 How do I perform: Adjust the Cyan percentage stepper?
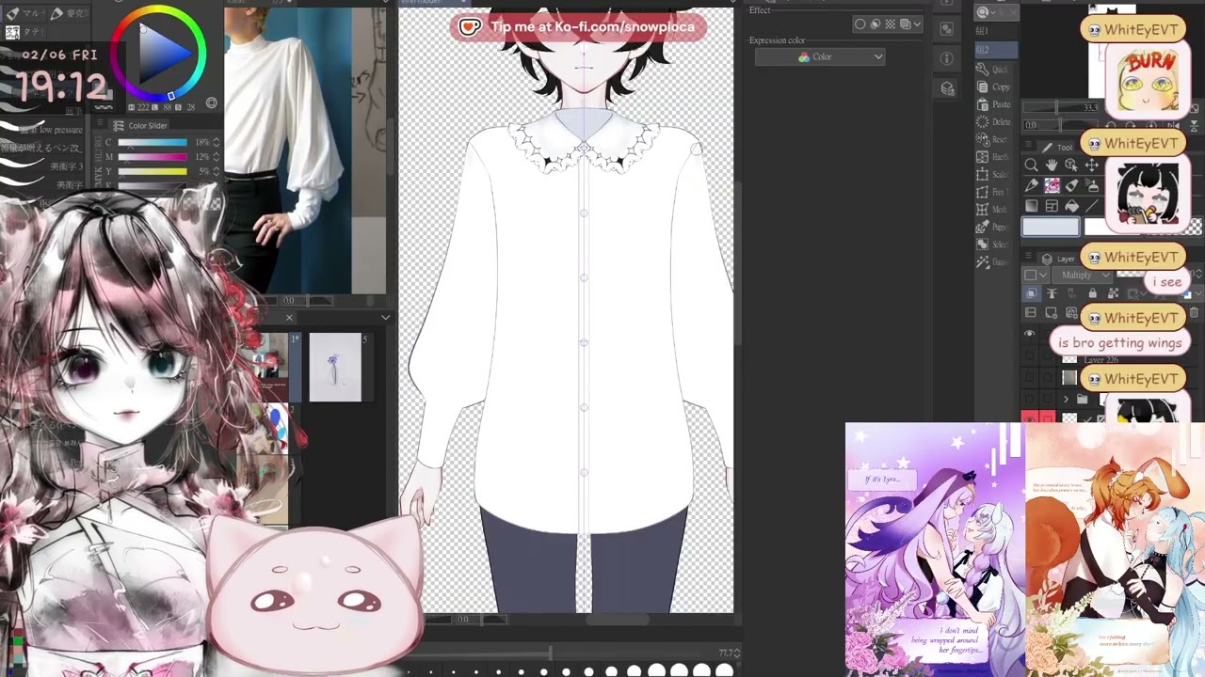(x=216, y=142)
